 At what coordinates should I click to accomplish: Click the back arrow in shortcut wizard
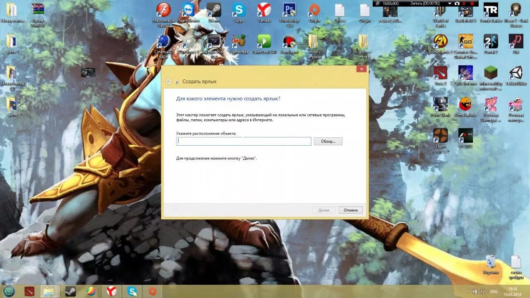pyautogui.click(x=169, y=82)
